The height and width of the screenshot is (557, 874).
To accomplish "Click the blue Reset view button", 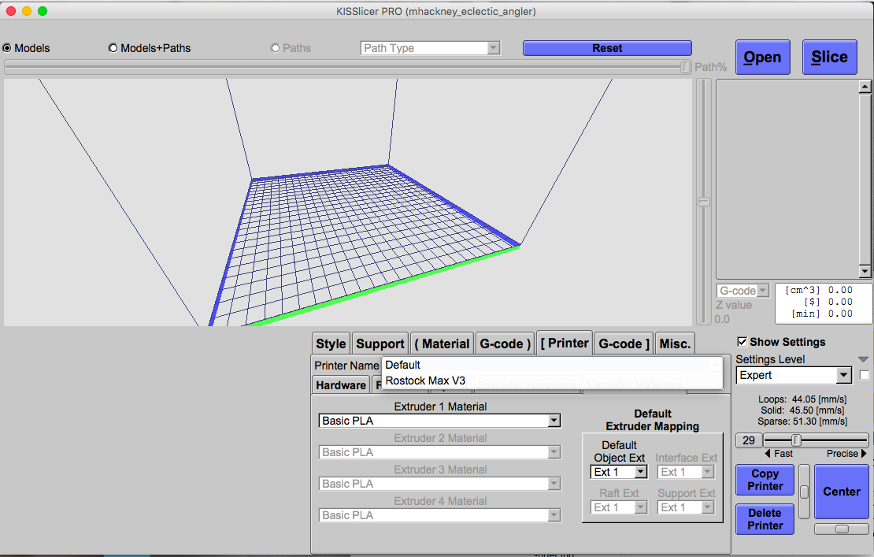I will tap(607, 48).
